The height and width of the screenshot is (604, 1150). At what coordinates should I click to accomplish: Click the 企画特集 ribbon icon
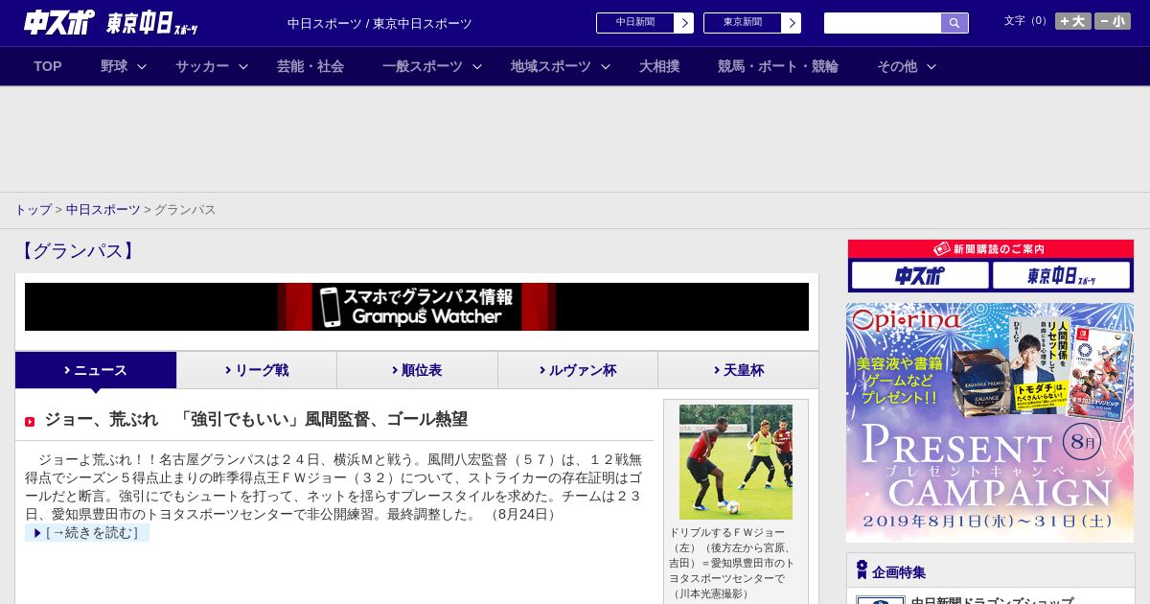click(x=862, y=570)
